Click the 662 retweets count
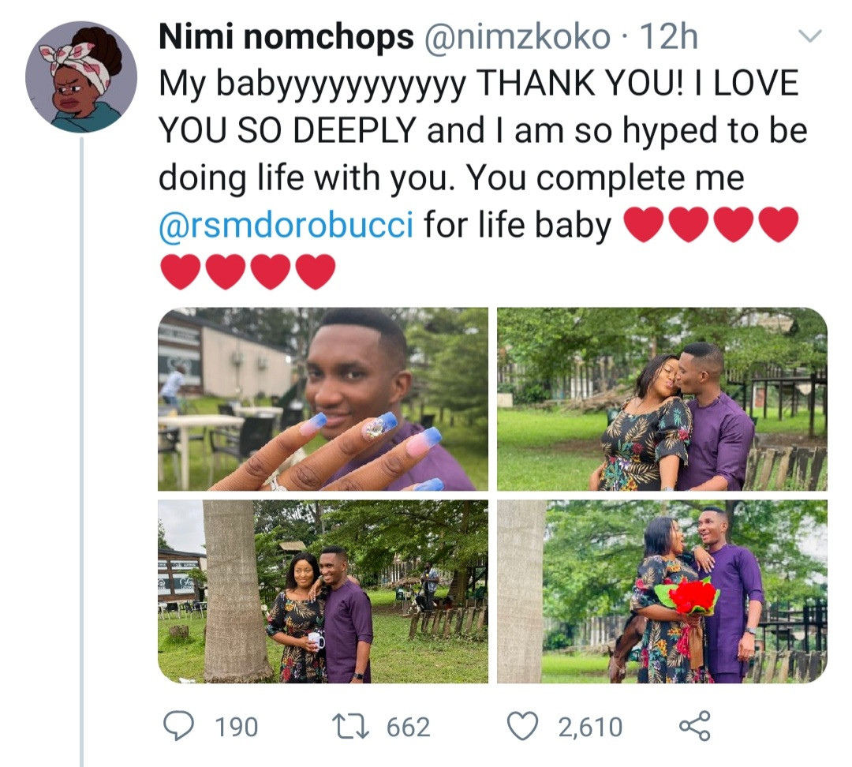852x767 pixels. click(409, 728)
